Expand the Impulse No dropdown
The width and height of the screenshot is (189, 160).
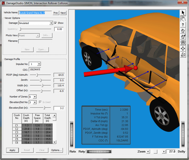(39, 64)
